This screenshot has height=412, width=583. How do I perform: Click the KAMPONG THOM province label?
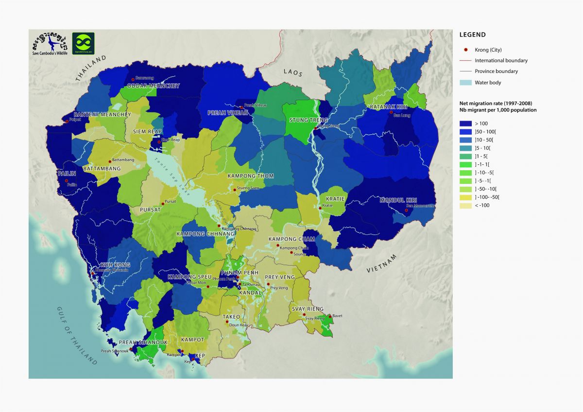pos(251,176)
